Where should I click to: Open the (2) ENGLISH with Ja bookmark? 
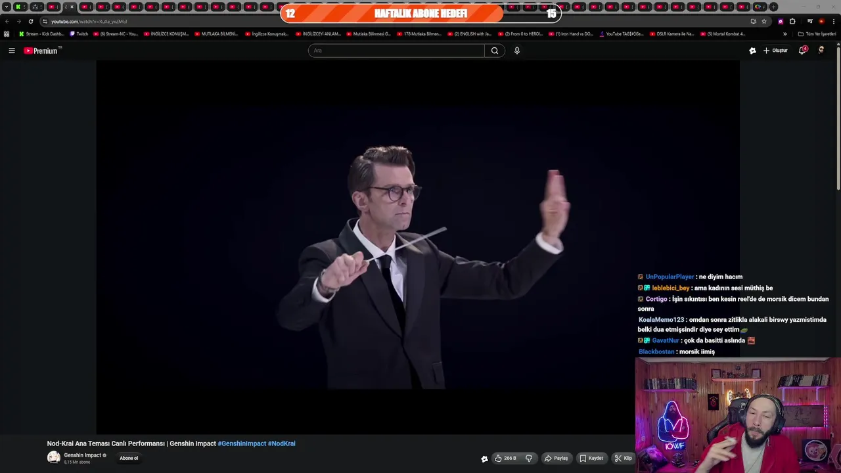coord(469,34)
